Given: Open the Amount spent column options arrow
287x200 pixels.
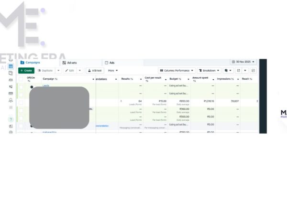Looking at the screenshot, I should point(213,80).
